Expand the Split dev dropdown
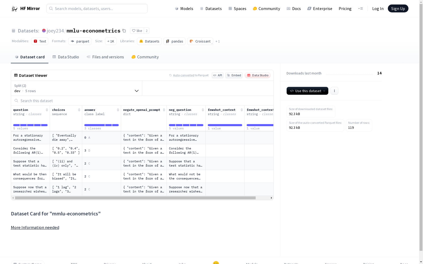The image size is (423, 264). coord(76,88)
